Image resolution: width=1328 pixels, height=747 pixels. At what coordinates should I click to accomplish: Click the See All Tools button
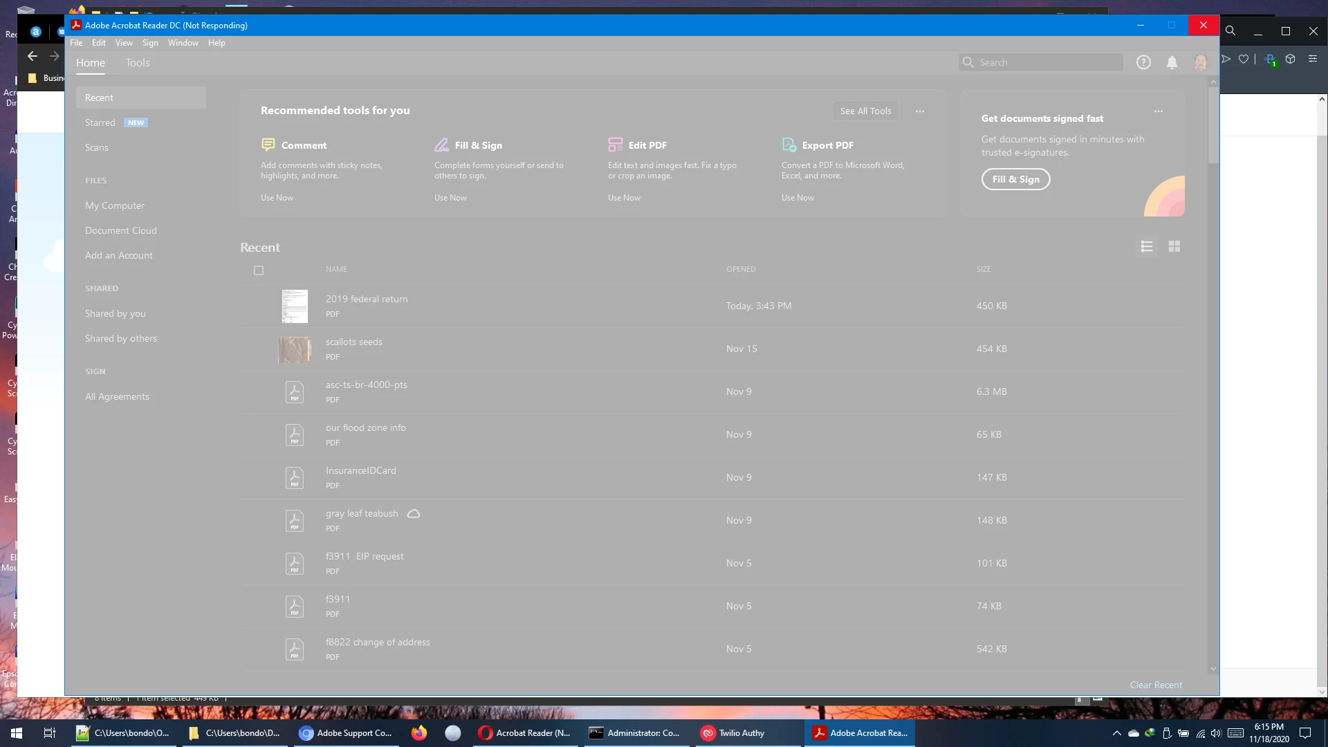point(865,111)
